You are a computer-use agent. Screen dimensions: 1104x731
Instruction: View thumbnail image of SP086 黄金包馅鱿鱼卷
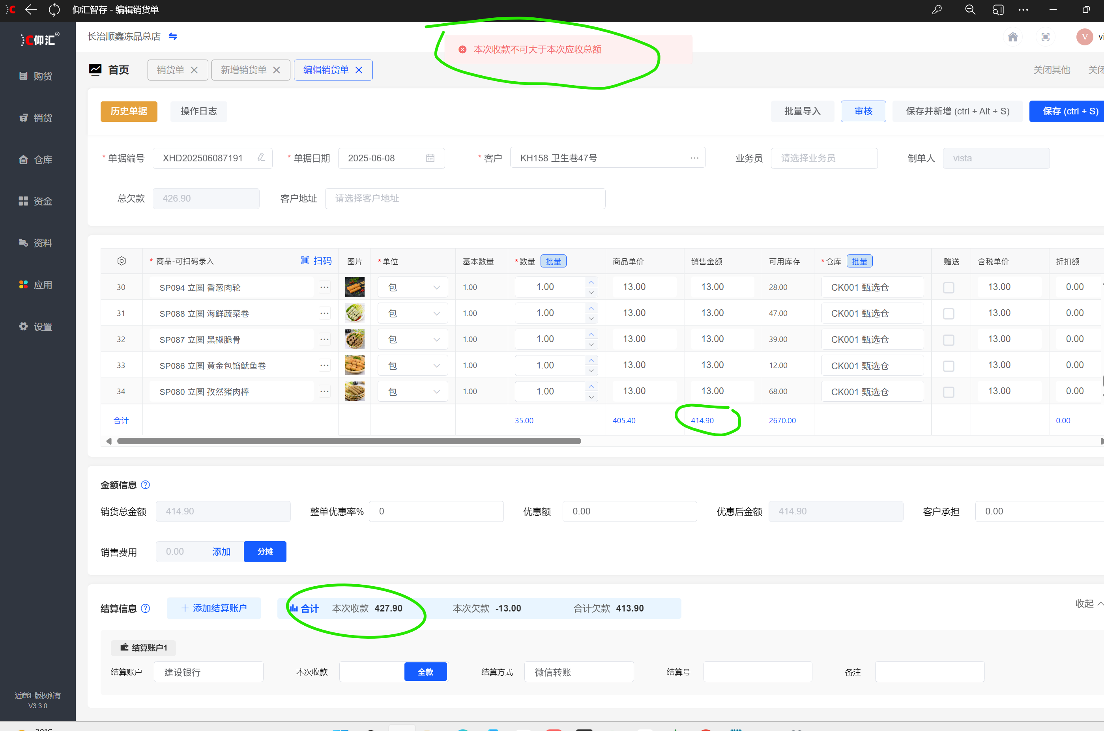pyautogui.click(x=354, y=365)
